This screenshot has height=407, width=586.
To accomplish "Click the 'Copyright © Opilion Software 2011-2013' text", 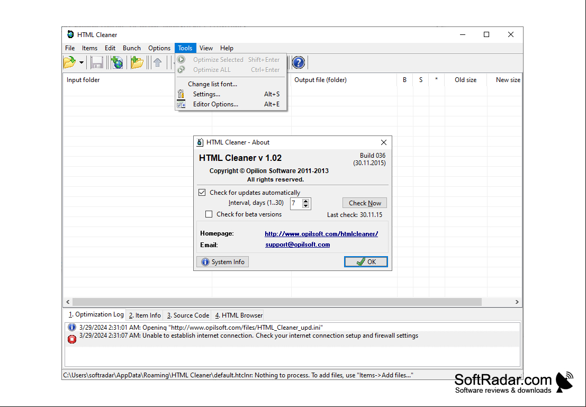I will (x=269, y=171).
